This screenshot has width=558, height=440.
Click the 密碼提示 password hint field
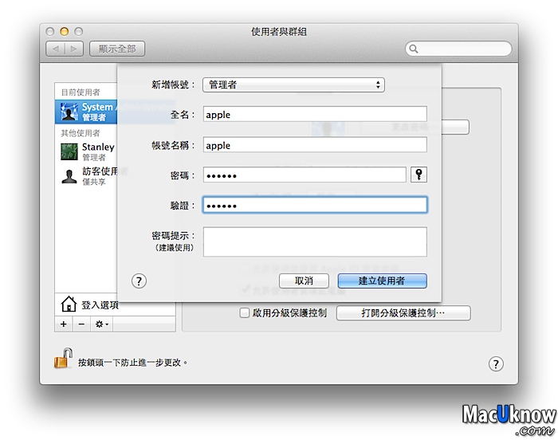[x=315, y=242]
